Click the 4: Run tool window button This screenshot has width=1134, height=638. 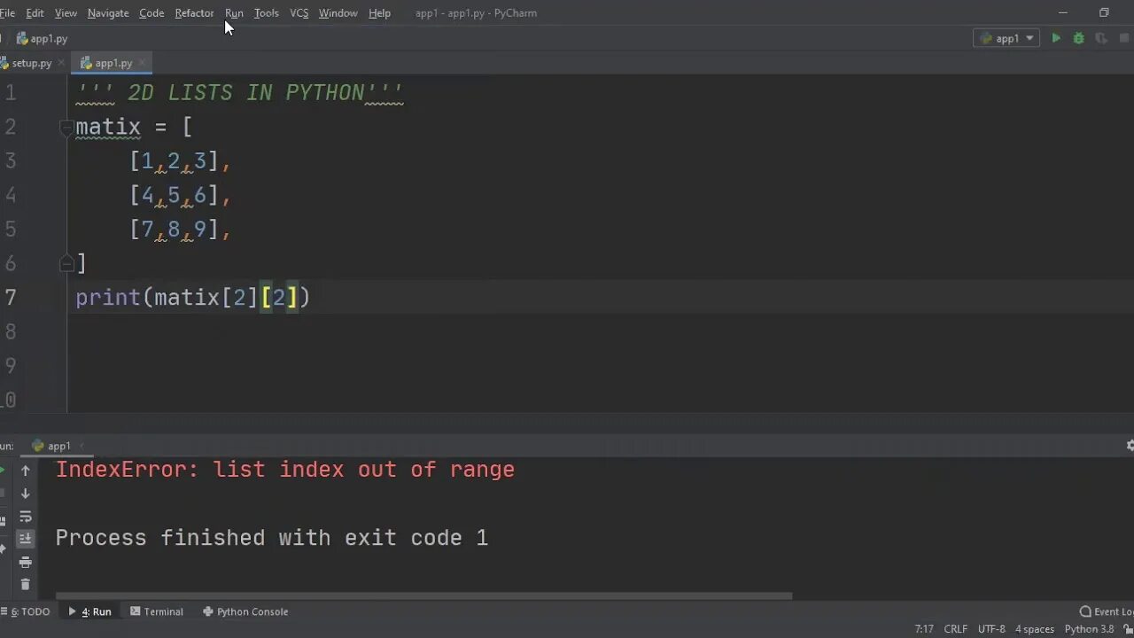click(x=89, y=611)
